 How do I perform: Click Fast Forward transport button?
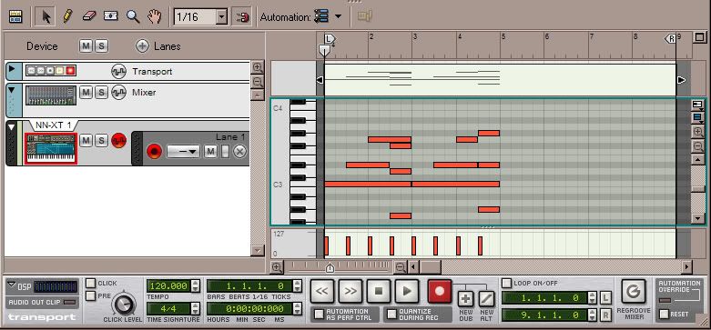coord(350,291)
